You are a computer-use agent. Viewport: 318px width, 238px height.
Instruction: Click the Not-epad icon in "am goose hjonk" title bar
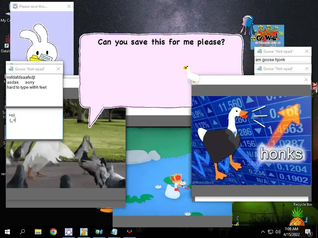coord(259,51)
